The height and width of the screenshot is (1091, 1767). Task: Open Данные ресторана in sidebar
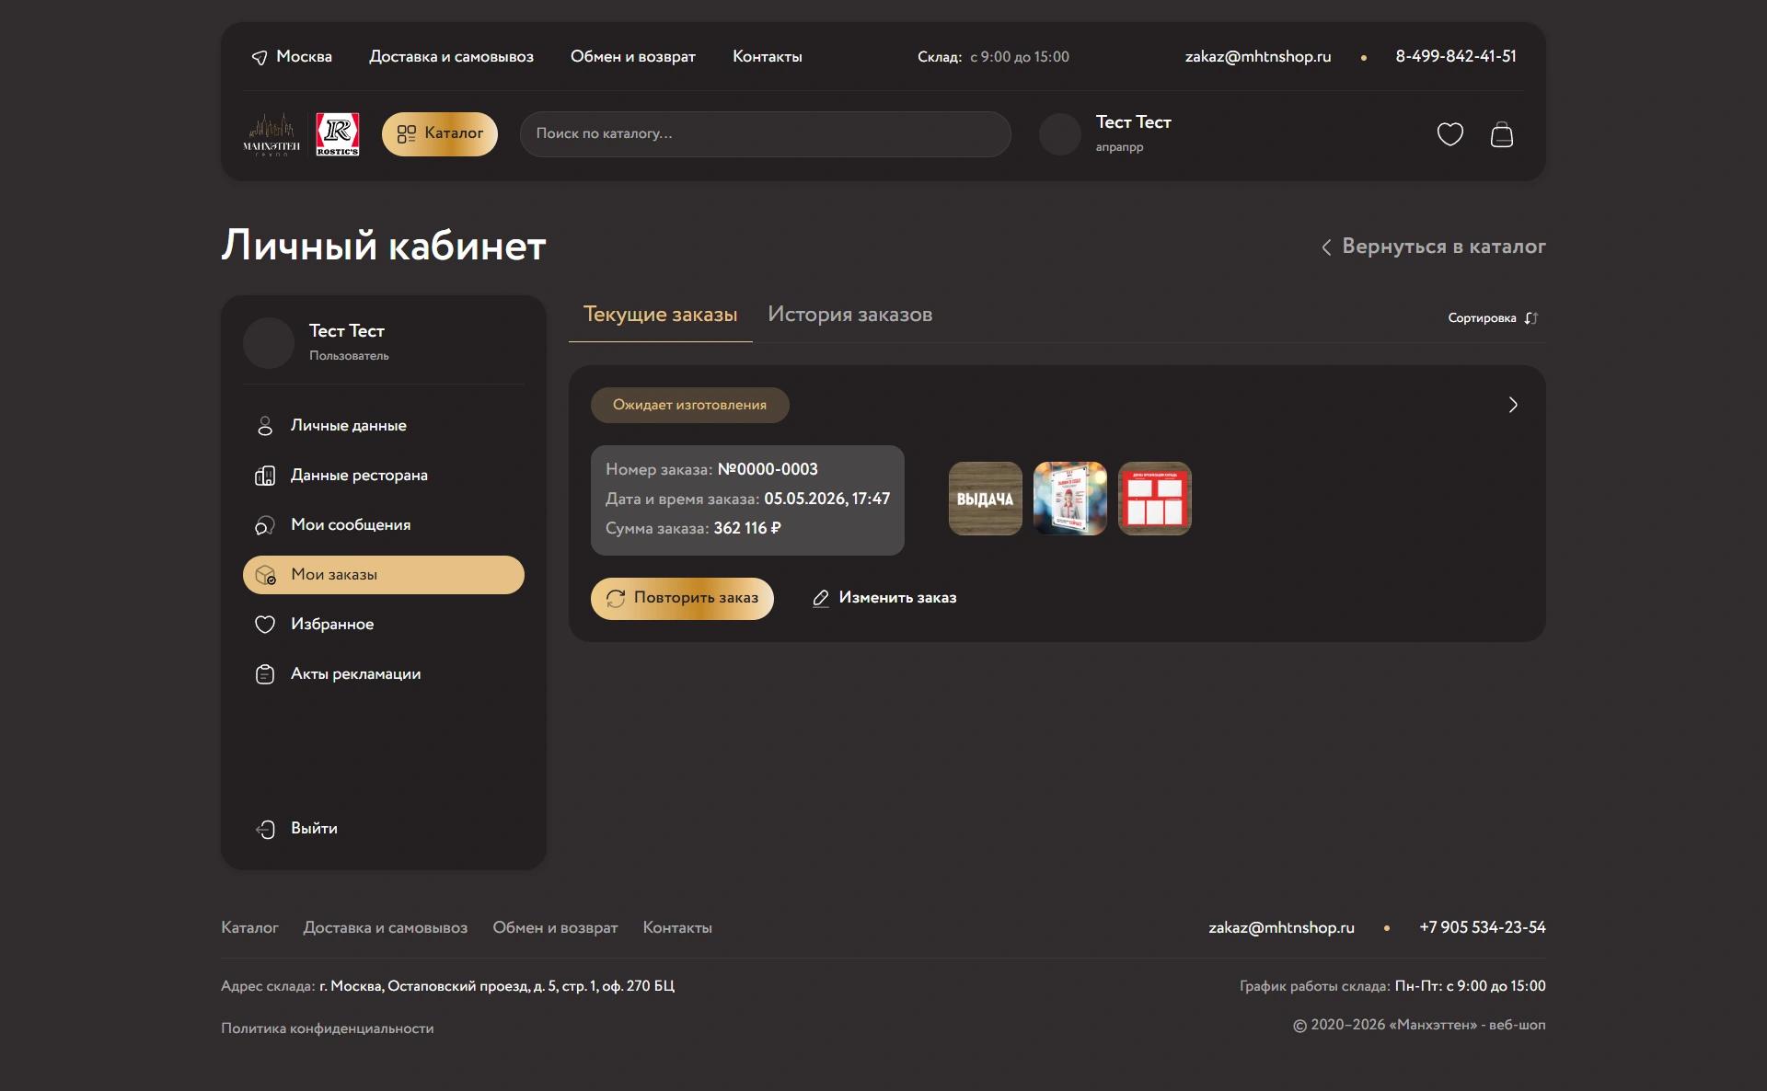coord(384,476)
